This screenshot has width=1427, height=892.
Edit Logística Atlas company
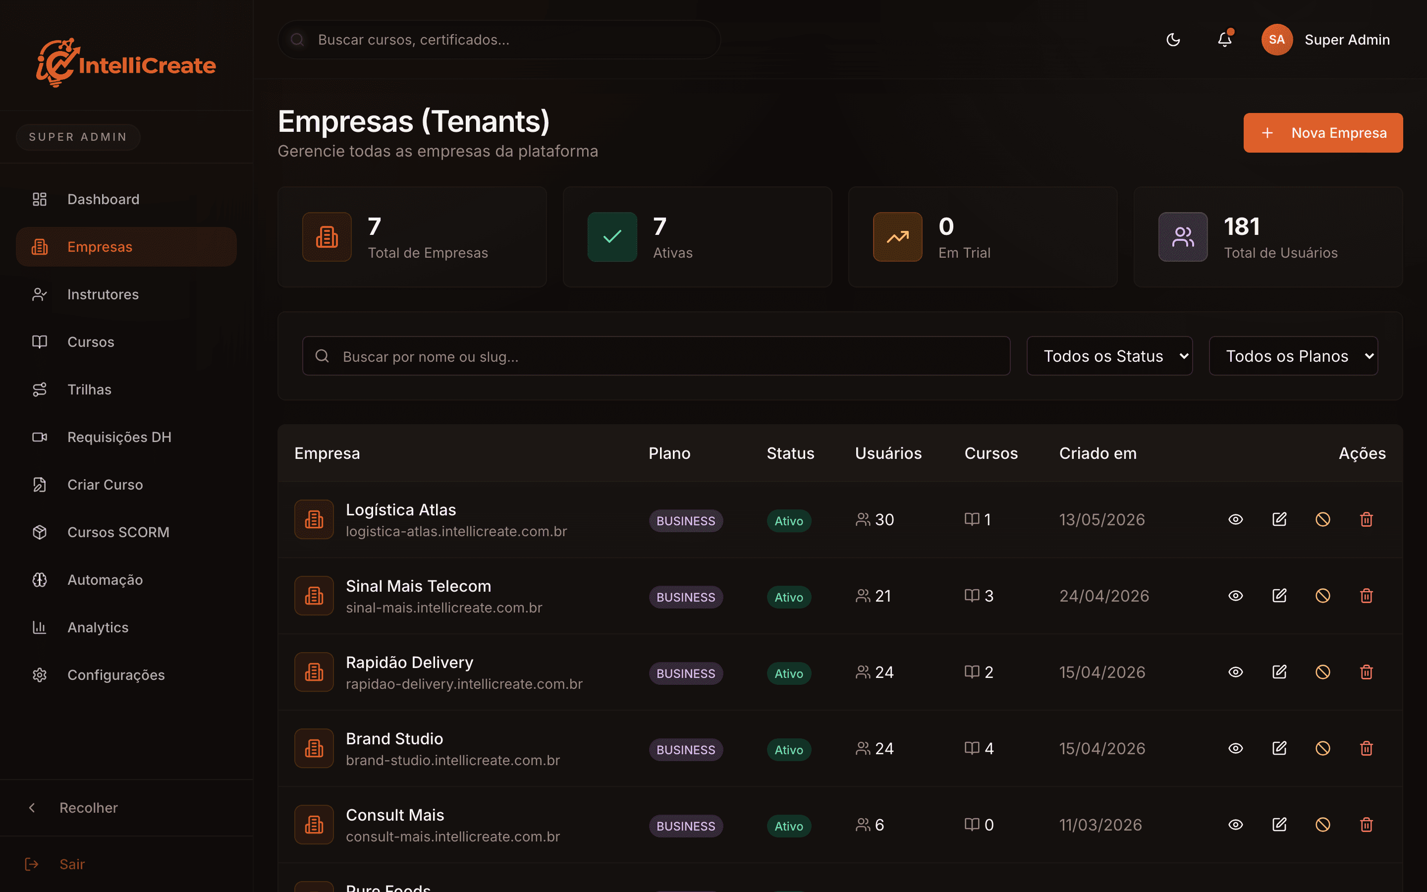click(1279, 519)
